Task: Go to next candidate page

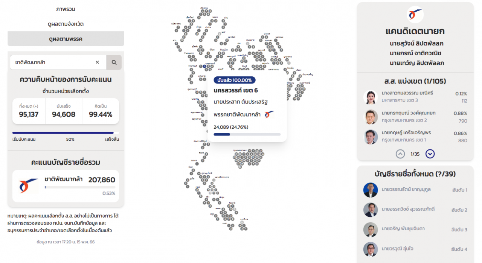Action: click(430, 154)
